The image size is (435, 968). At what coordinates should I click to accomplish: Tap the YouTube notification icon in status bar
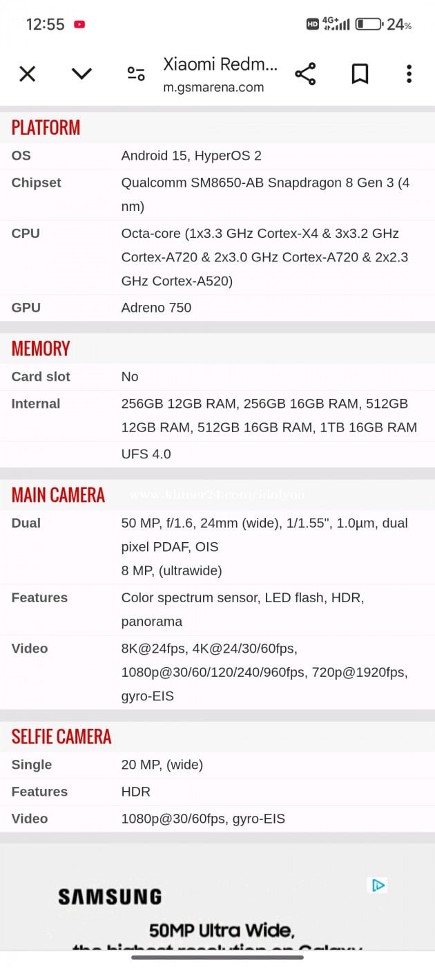tap(79, 24)
